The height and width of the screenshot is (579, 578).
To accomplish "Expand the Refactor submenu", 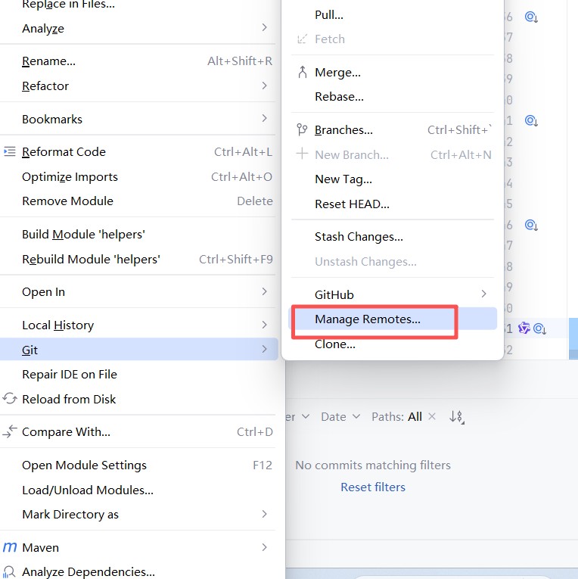I will coord(264,86).
